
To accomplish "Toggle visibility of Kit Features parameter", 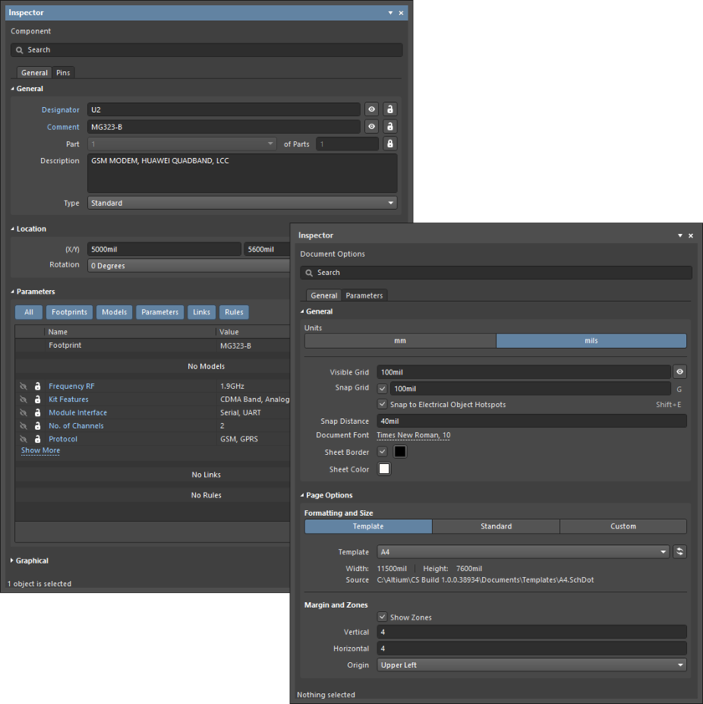I will [x=23, y=400].
